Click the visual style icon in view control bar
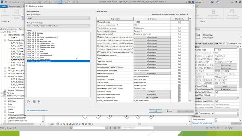Image resolution: width=242 pixels, height=136 pixels. [x=61, y=124]
